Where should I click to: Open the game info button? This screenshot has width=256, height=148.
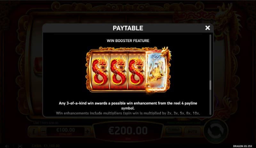click(x=34, y=131)
